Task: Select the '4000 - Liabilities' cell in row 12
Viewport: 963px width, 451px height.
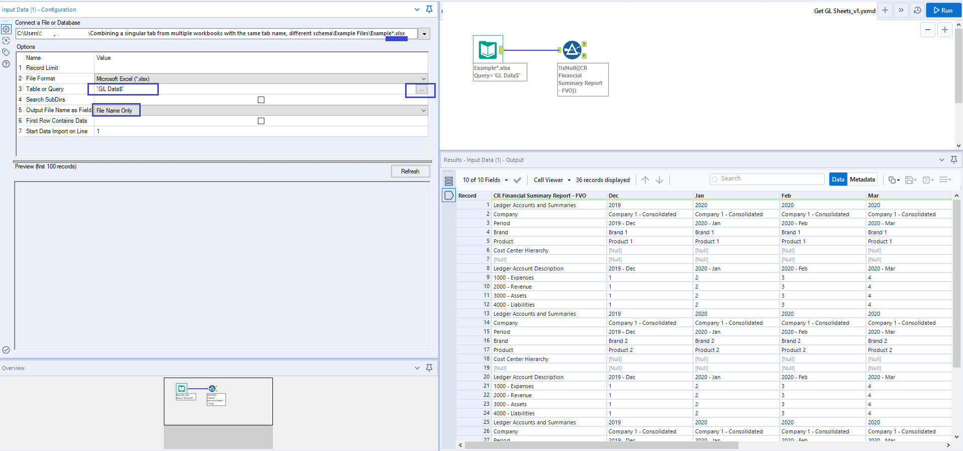Action: pyautogui.click(x=549, y=305)
